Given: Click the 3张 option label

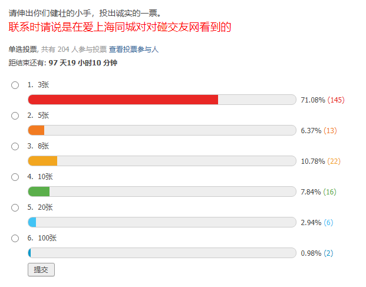Looking at the screenshot, I should [44, 85].
